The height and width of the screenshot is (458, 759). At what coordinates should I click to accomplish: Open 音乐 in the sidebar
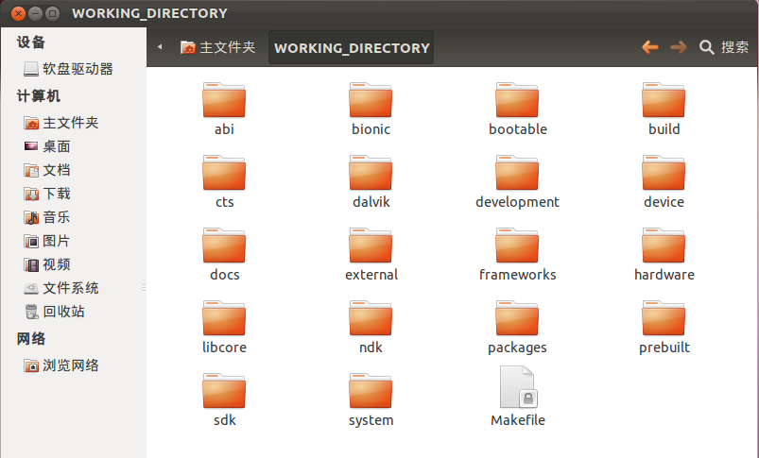(47, 217)
